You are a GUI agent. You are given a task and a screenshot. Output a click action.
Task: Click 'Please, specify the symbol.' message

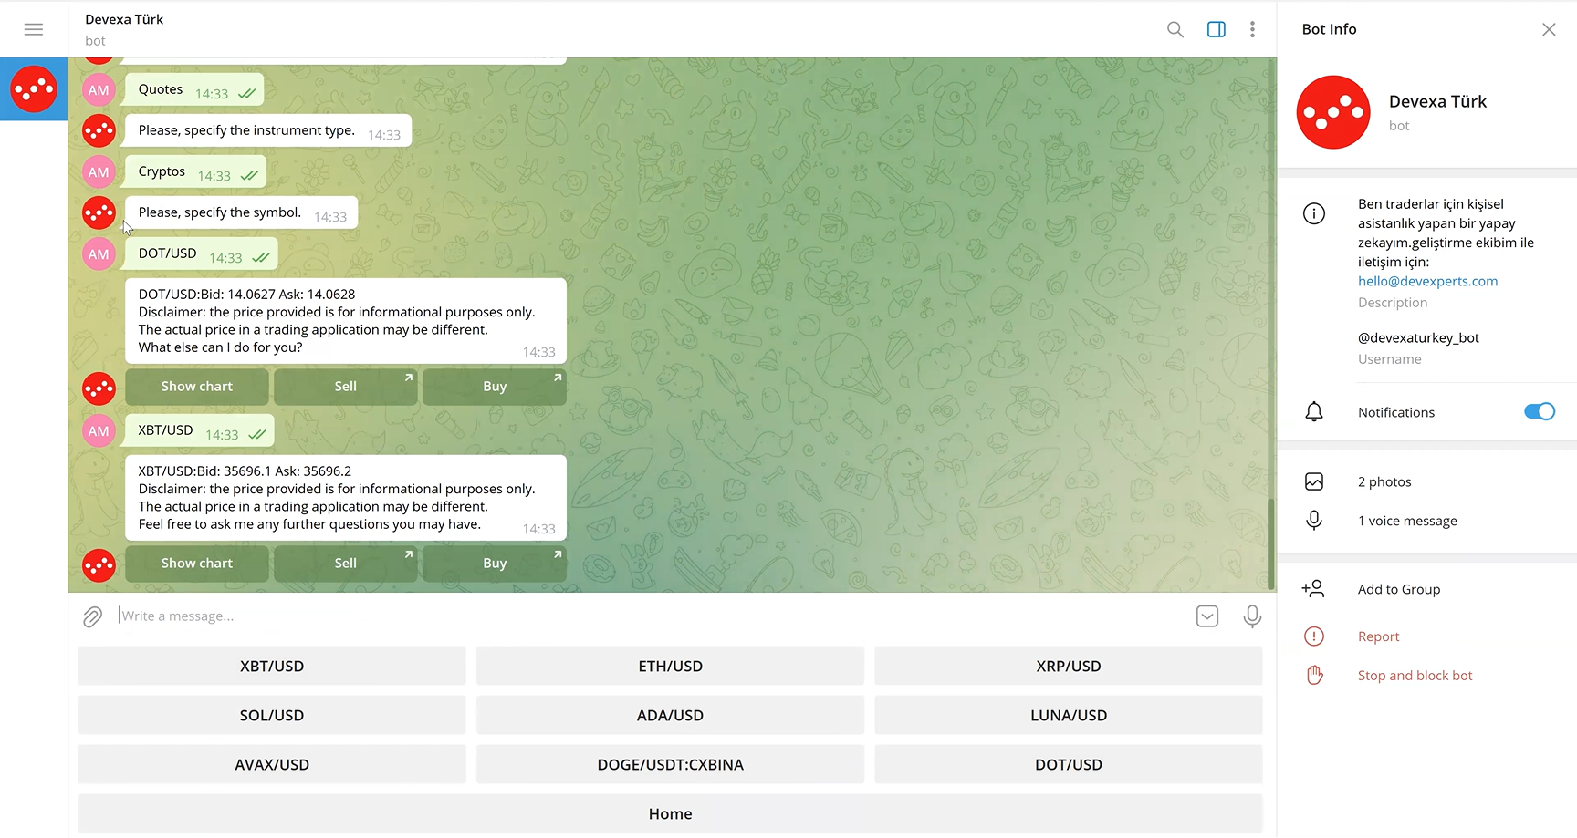point(242,212)
